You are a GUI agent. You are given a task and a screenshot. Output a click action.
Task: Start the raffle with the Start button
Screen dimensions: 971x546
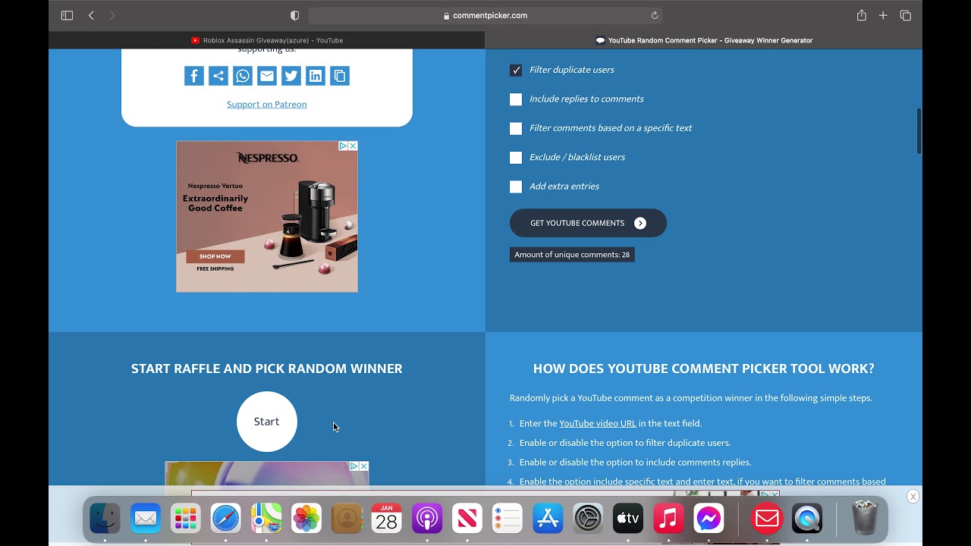point(267,422)
